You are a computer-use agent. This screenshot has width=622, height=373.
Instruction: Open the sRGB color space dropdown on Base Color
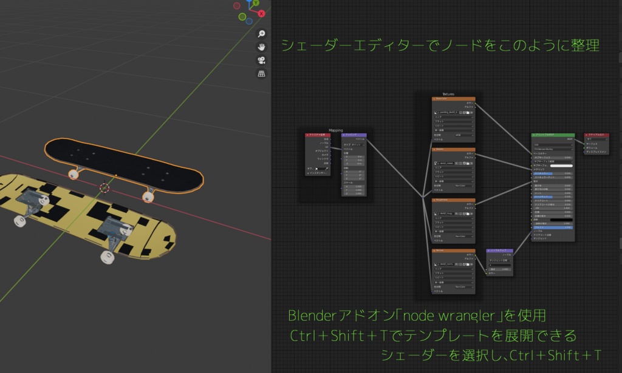465,135
